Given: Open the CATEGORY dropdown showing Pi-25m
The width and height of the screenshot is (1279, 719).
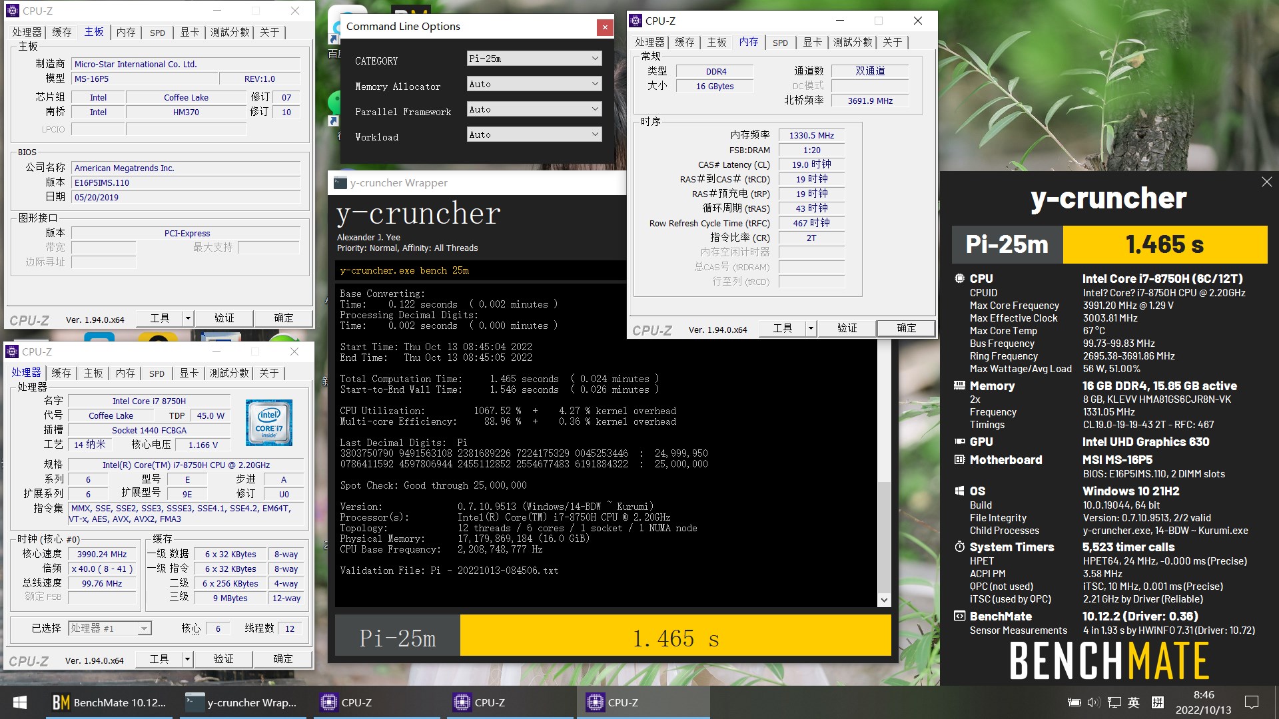Looking at the screenshot, I should 534,59.
